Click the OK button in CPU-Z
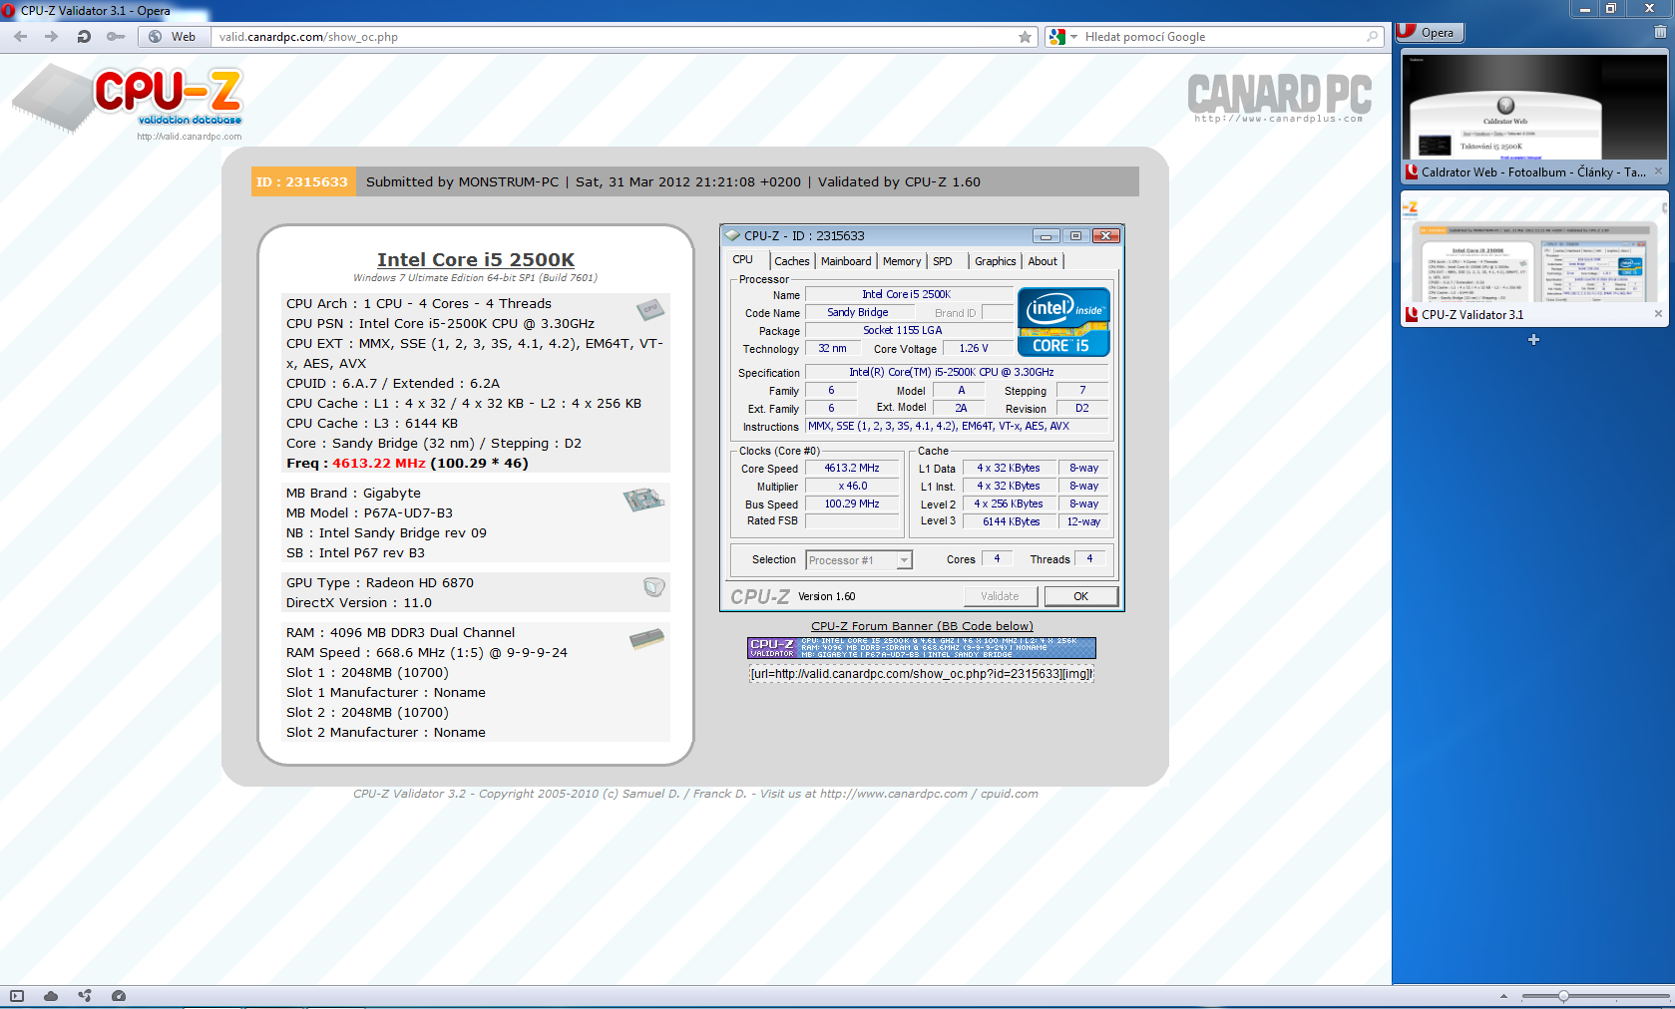 1081,596
